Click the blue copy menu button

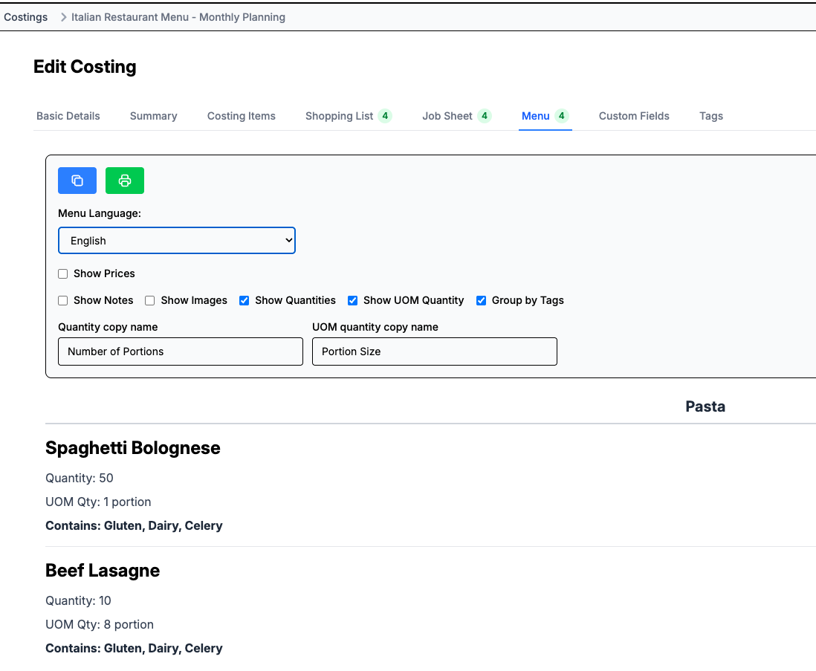pyautogui.click(x=77, y=181)
